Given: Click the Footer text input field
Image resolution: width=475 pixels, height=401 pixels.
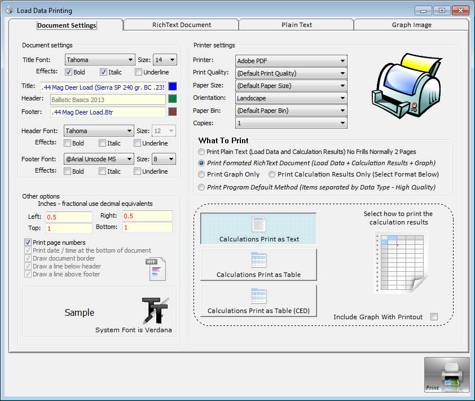Looking at the screenshot, I should tap(107, 112).
